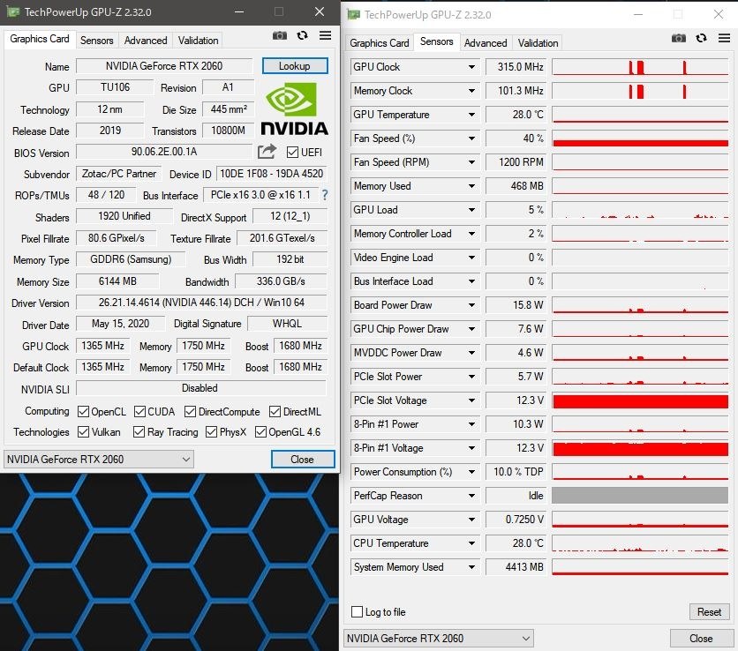Click the GPU name field NVIDIA GeForce RTX 2060
The image size is (738, 651).
pos(164,66)
